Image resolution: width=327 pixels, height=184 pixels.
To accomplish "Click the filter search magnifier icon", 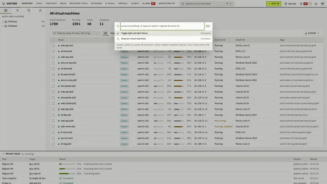I will tap(54, 33).
